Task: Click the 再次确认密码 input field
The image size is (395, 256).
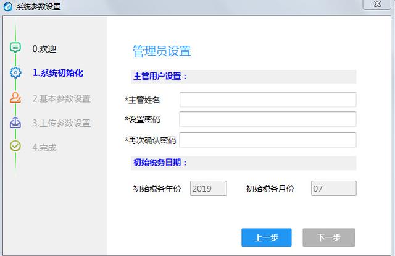Action: 268,140
